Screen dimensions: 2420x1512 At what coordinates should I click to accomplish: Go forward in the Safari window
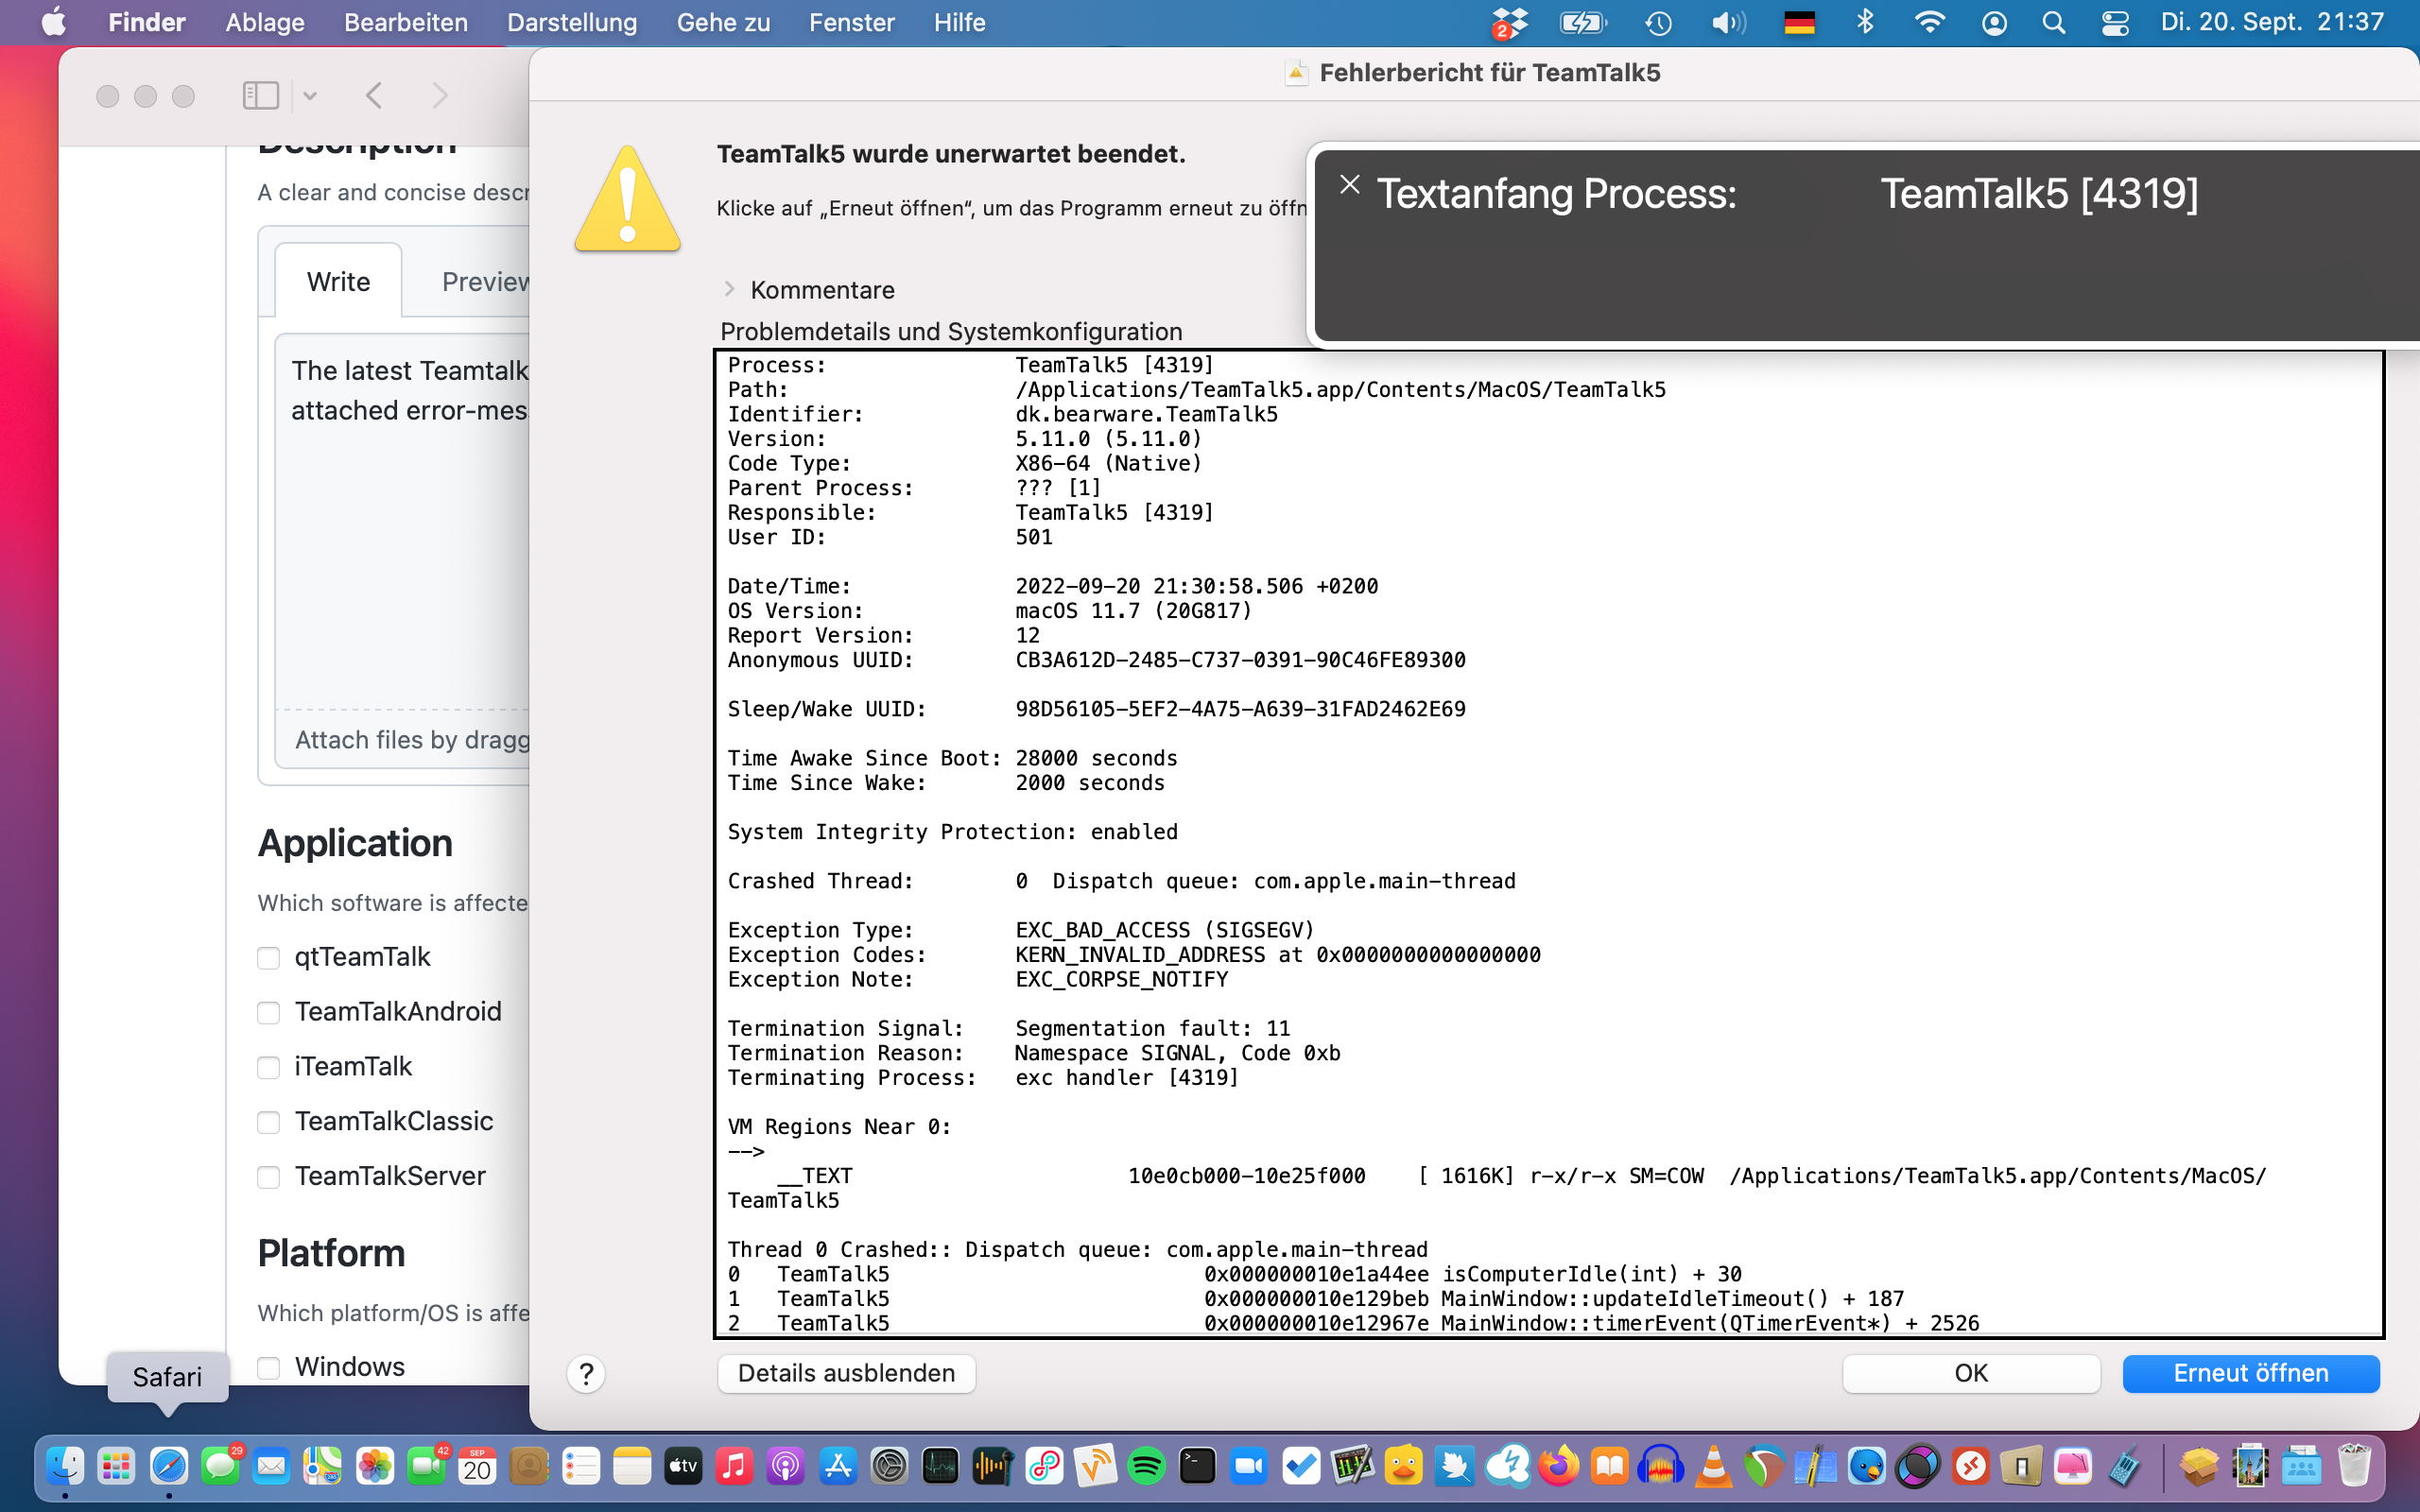coord(439,96)
